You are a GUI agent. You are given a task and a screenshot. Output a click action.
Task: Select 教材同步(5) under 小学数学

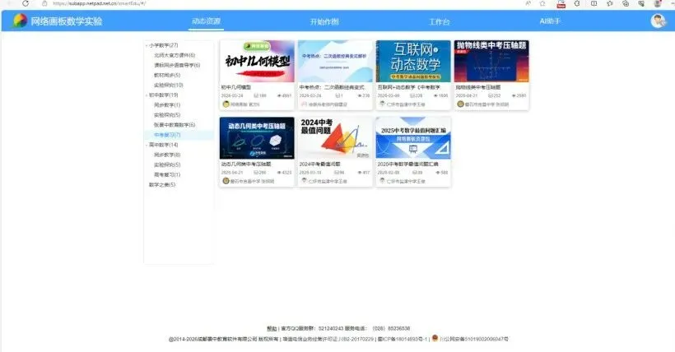[x=167, y=76]
